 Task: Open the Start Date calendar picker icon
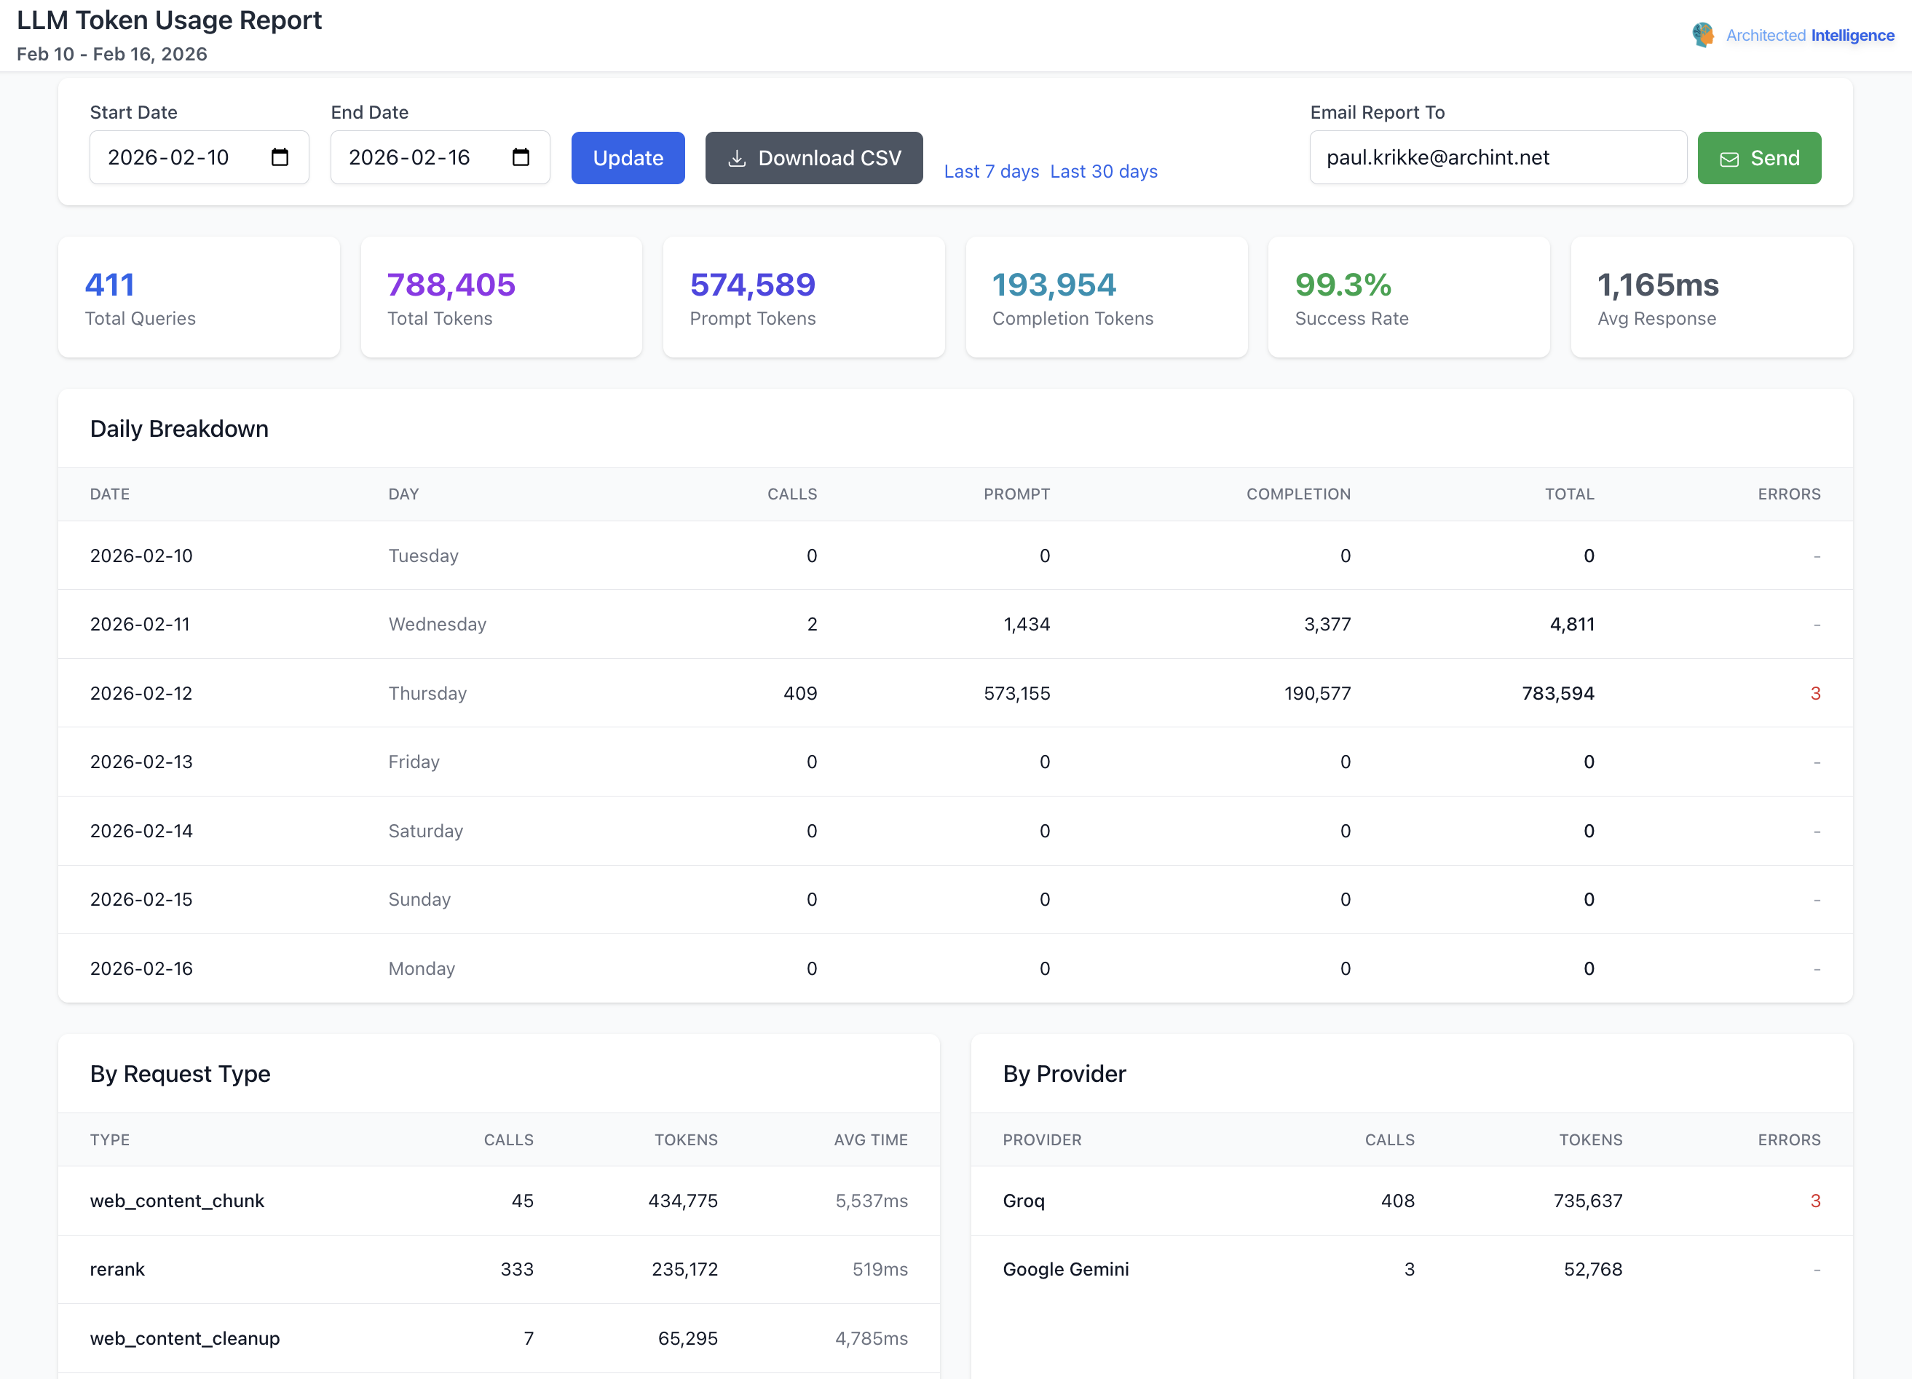[280, 157]
